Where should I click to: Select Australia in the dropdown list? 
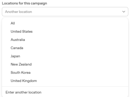pos(65,40)
